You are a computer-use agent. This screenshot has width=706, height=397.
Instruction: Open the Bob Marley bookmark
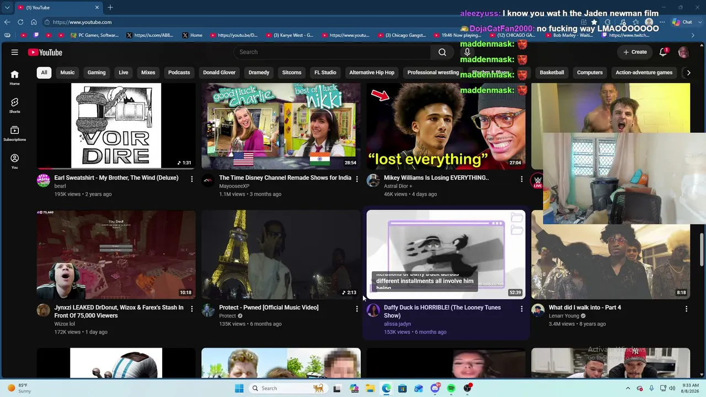569,35
